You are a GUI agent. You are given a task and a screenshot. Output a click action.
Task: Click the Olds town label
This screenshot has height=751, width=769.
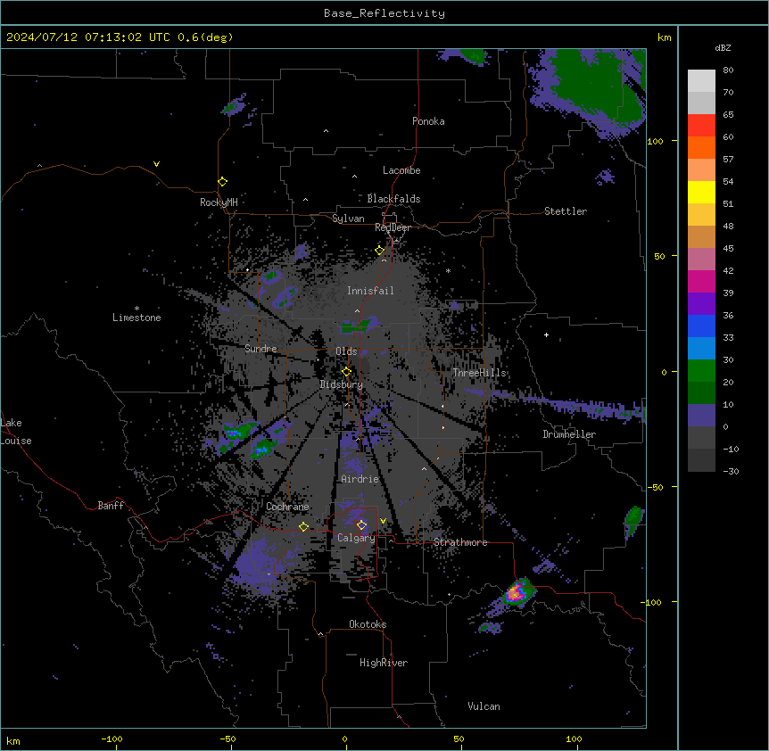(346, 351)
